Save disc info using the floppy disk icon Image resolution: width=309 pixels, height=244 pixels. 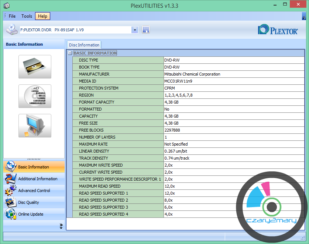(145, 30)
